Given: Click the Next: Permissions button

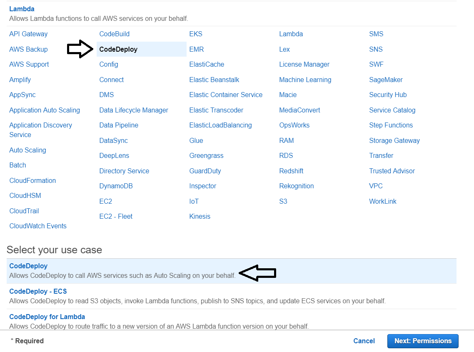Looking at the screenshot, I should (x=422, y=341).
